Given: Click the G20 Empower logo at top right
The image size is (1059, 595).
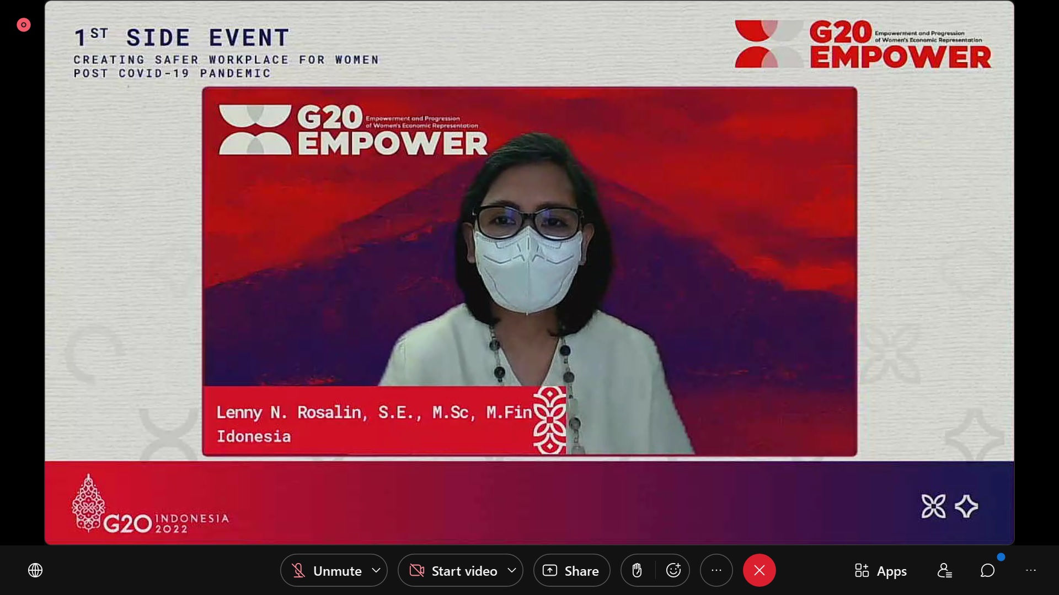Looking at the screenshot, I should tap(863, 44).
